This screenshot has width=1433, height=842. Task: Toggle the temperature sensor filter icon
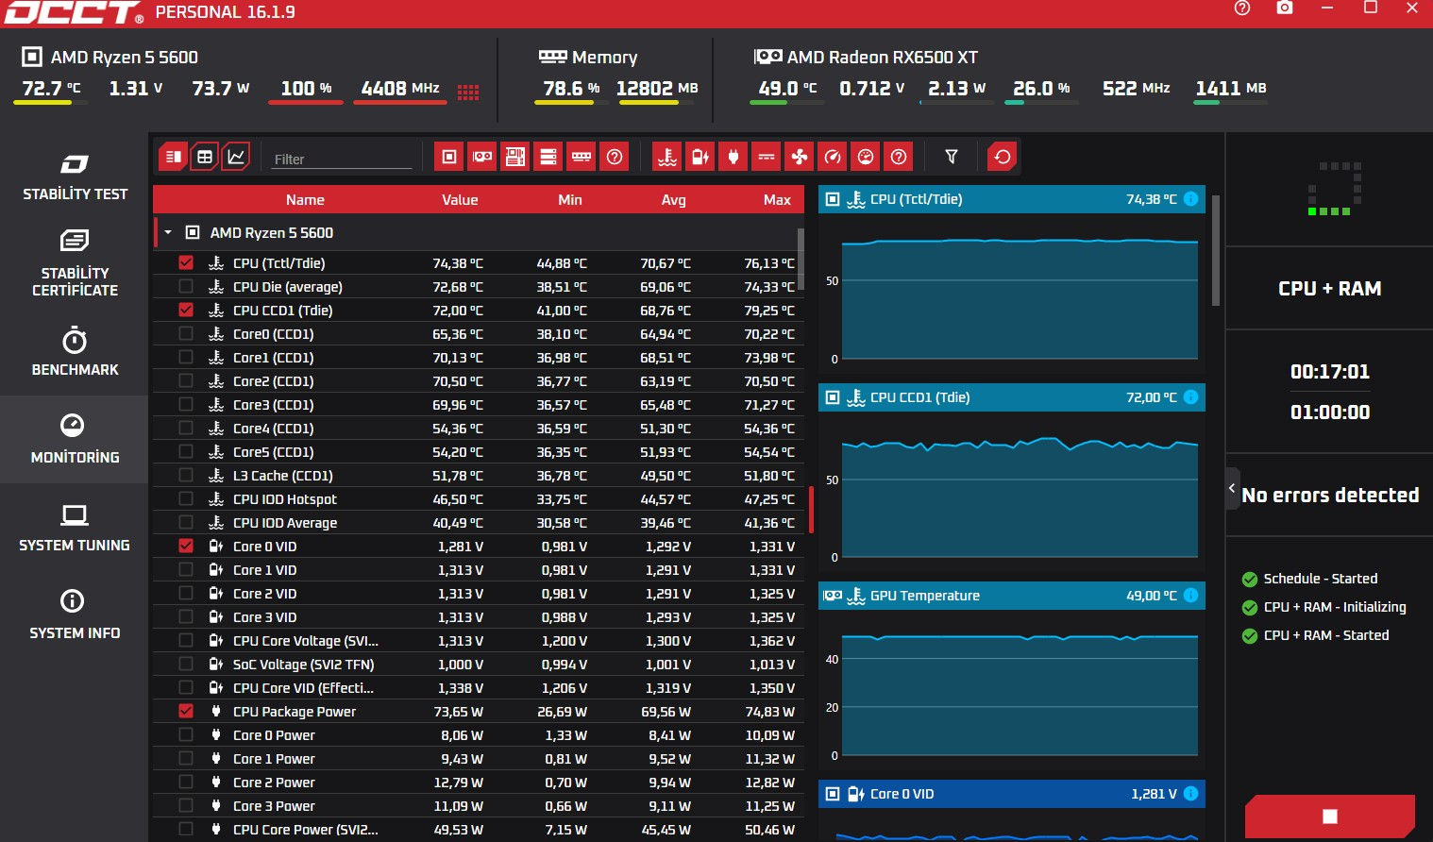667,157
